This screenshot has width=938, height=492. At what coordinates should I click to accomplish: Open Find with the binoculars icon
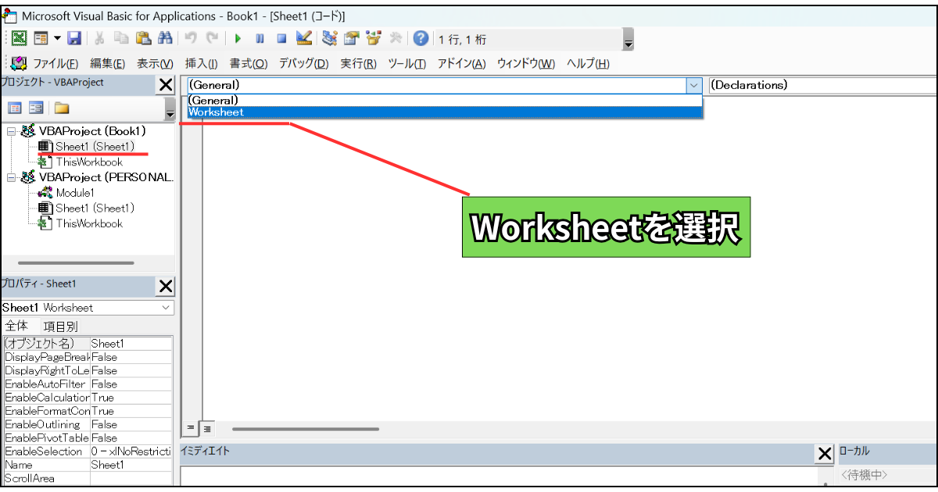click(165, 38)
